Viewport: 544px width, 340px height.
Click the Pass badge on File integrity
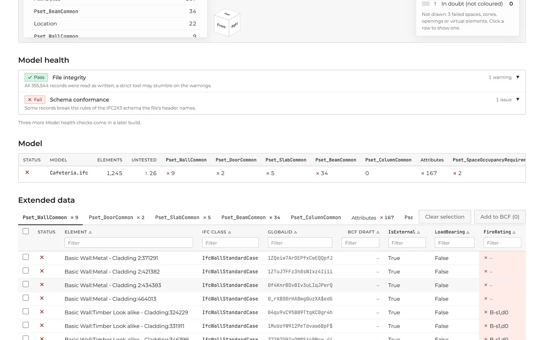[x=36, y=77]
